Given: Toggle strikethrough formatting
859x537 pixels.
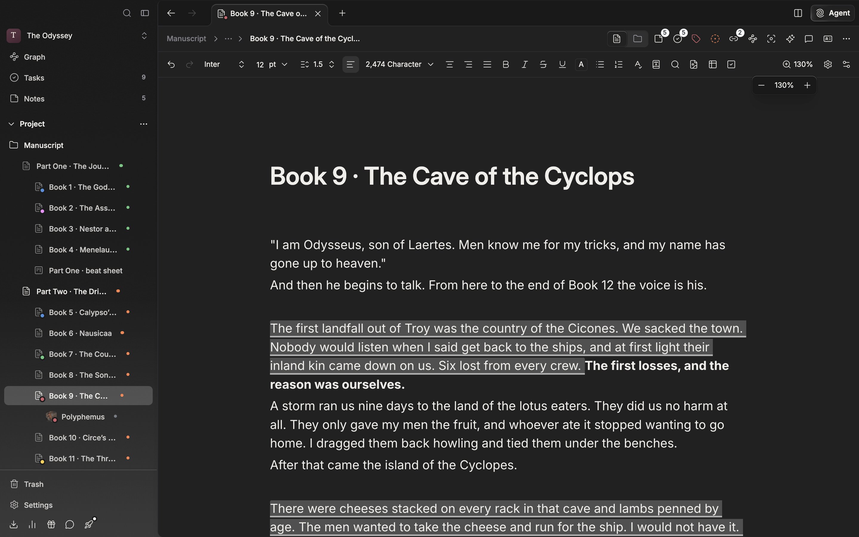Looking at the screenshot, I should (543, 64).
